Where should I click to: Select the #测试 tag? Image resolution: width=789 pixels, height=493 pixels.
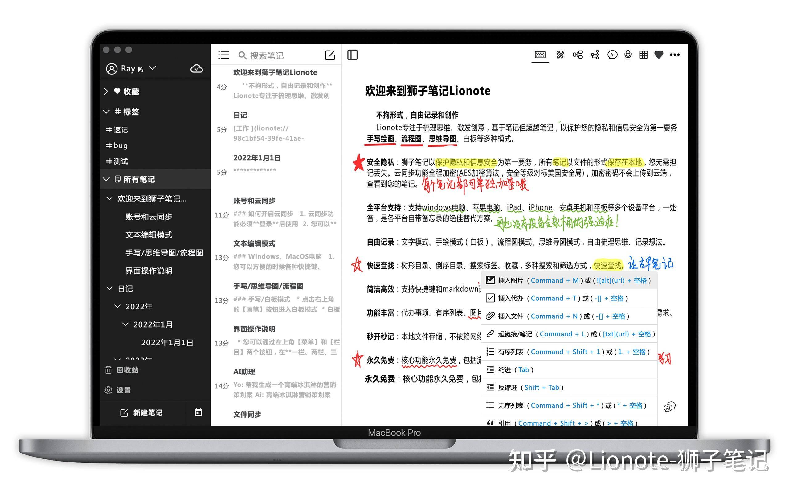click(x=117, y=161)
